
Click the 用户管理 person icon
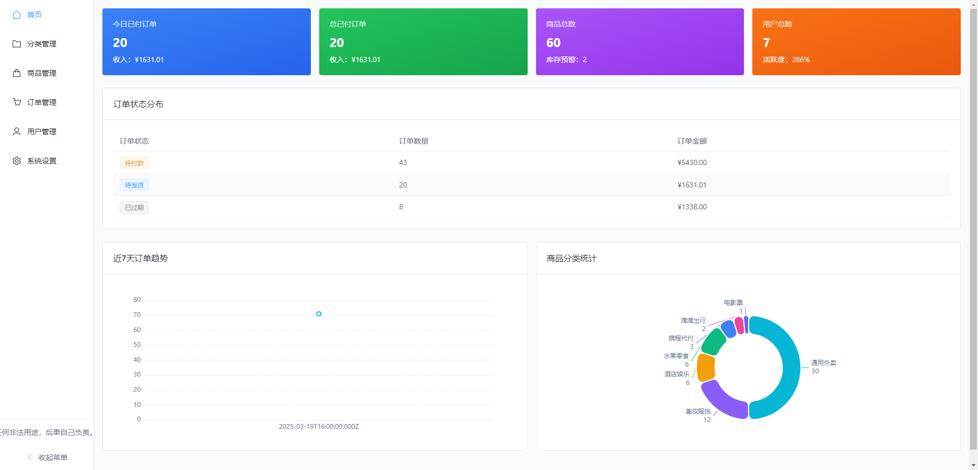click(16, 131)
